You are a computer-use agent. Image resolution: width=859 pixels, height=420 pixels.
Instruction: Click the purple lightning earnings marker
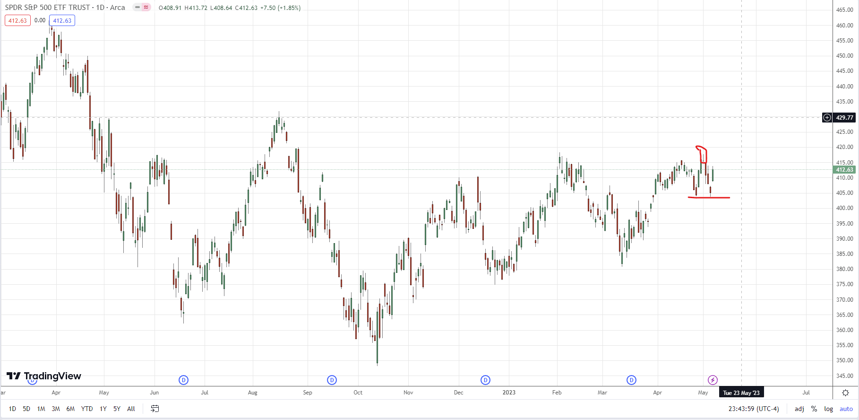(713, 380)
